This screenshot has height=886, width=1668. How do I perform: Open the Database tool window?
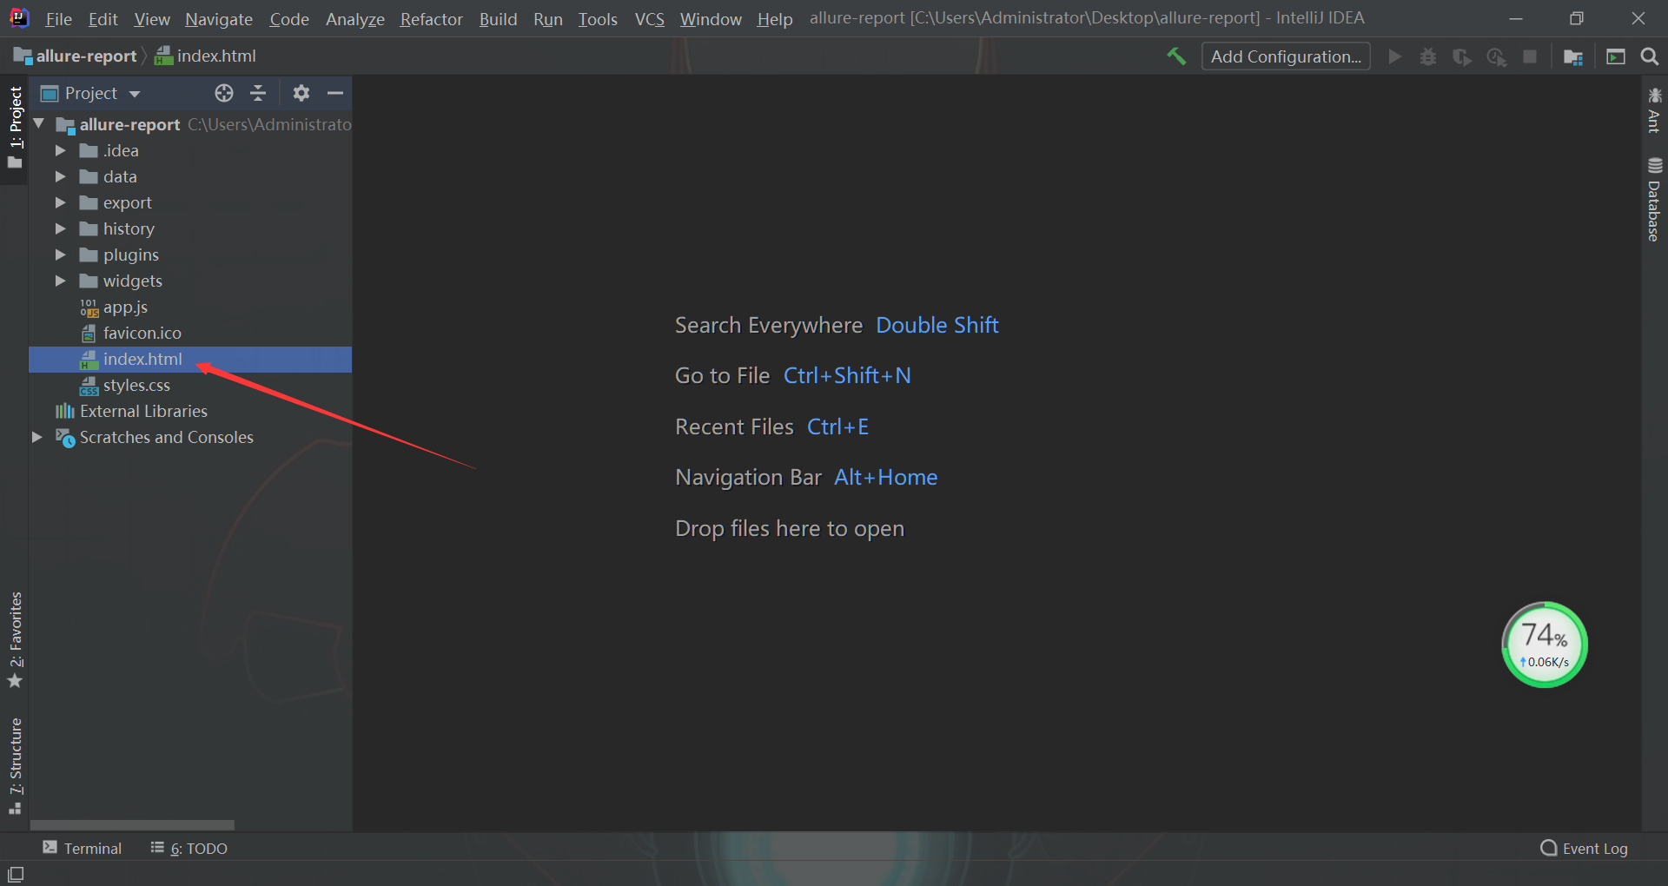1654,199
